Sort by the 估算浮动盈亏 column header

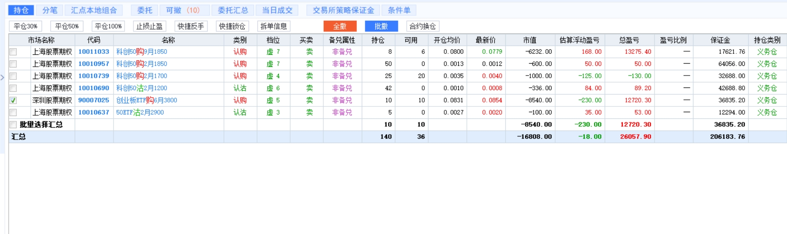(x=579, y=40)
